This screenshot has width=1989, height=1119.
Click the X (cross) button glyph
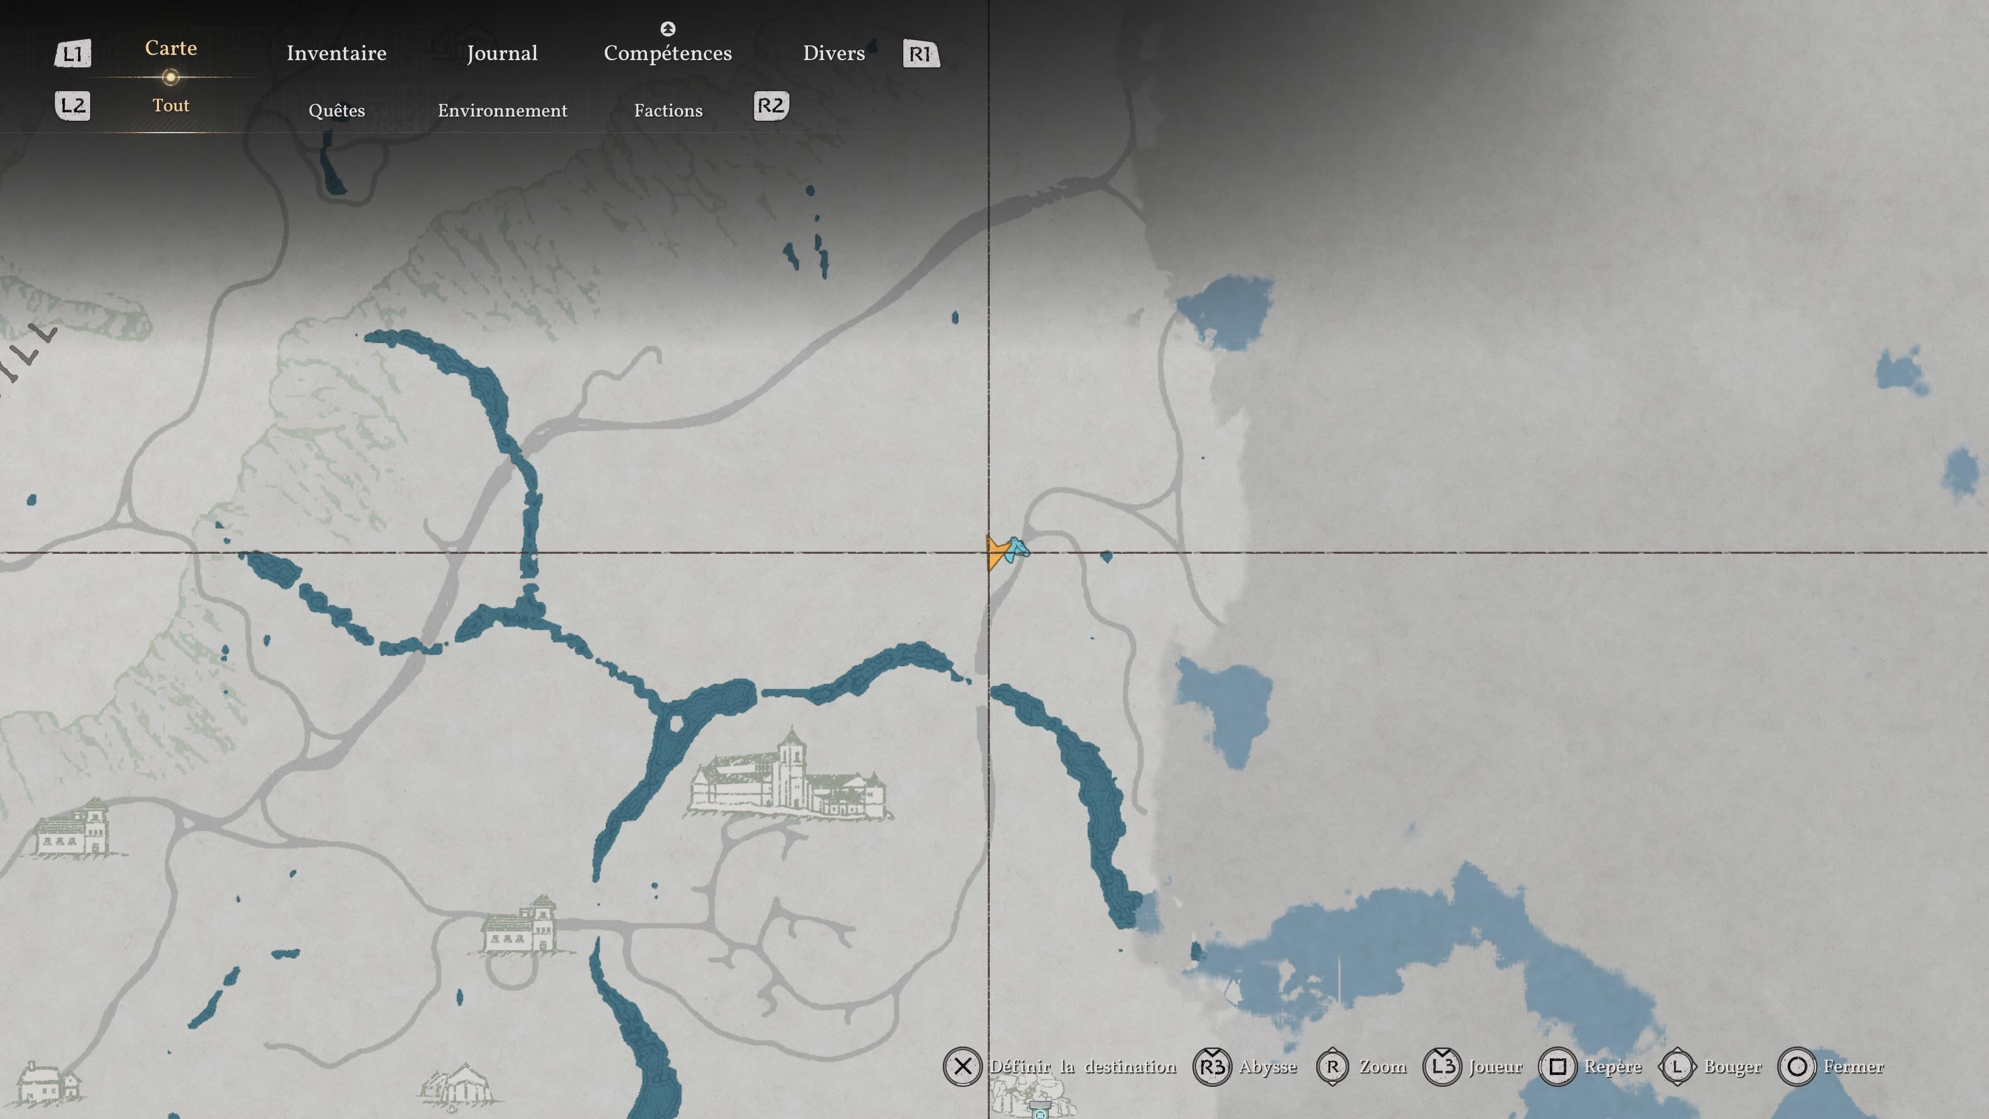point(962,1067)
